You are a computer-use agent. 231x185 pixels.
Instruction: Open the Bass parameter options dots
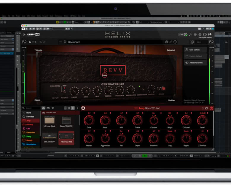coord(110,113)
